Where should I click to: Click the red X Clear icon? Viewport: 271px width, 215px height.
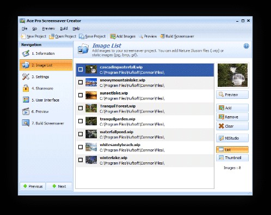tap(221, 126)
